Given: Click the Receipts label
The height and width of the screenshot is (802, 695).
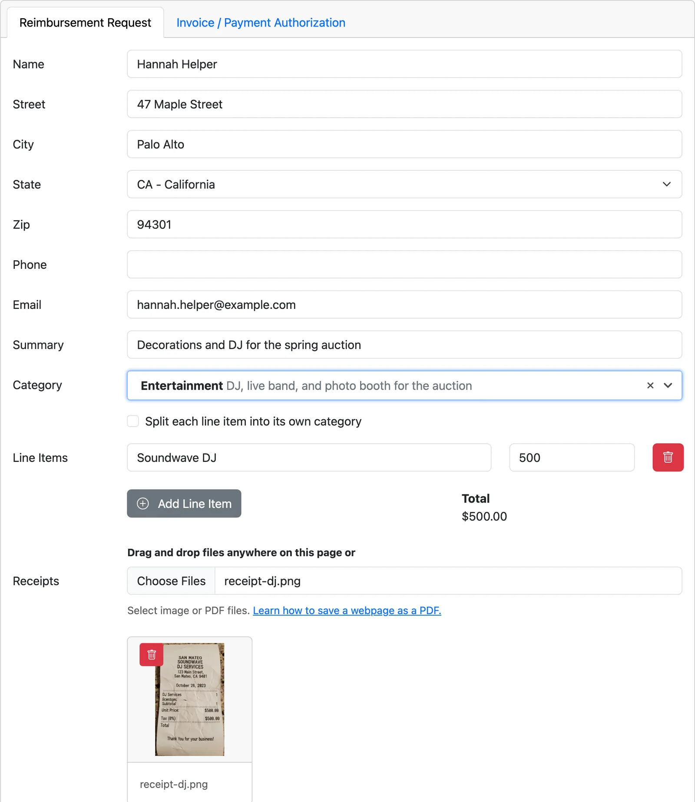Looking at the screenshot, I should 36,581.
